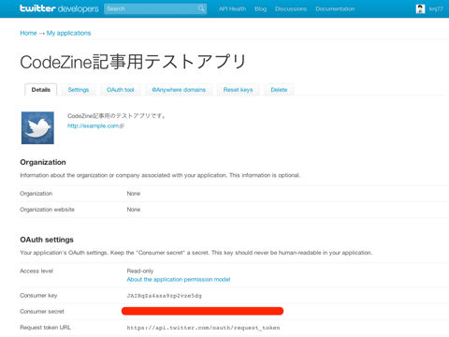Click the CodeZine記事用テストアプリ page title
This screenshot has height=337, width=449.
134,62
